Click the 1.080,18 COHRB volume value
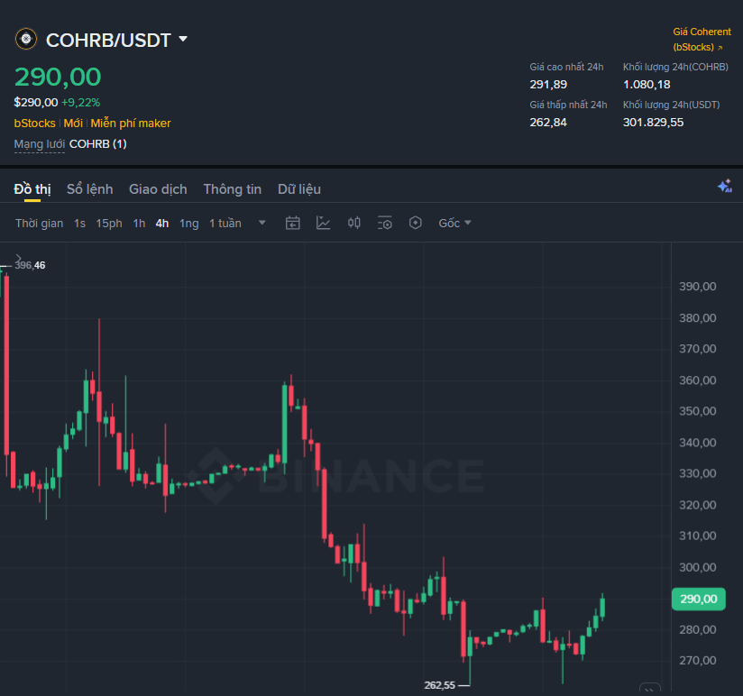The height and width of the screenshot is (696, 743). tap(647, 85)
